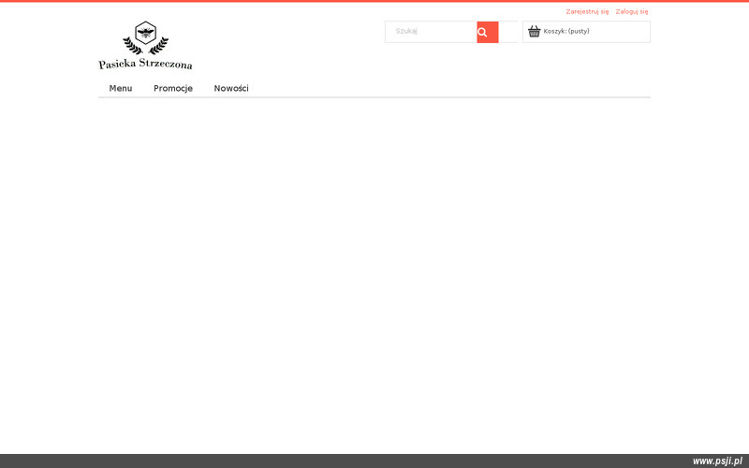Click the Zaloguj się link
The width and height of the screenshot is (749, 468).
coord(631,11)
